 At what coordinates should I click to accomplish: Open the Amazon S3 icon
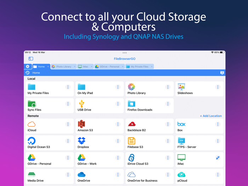click(81, 124)
